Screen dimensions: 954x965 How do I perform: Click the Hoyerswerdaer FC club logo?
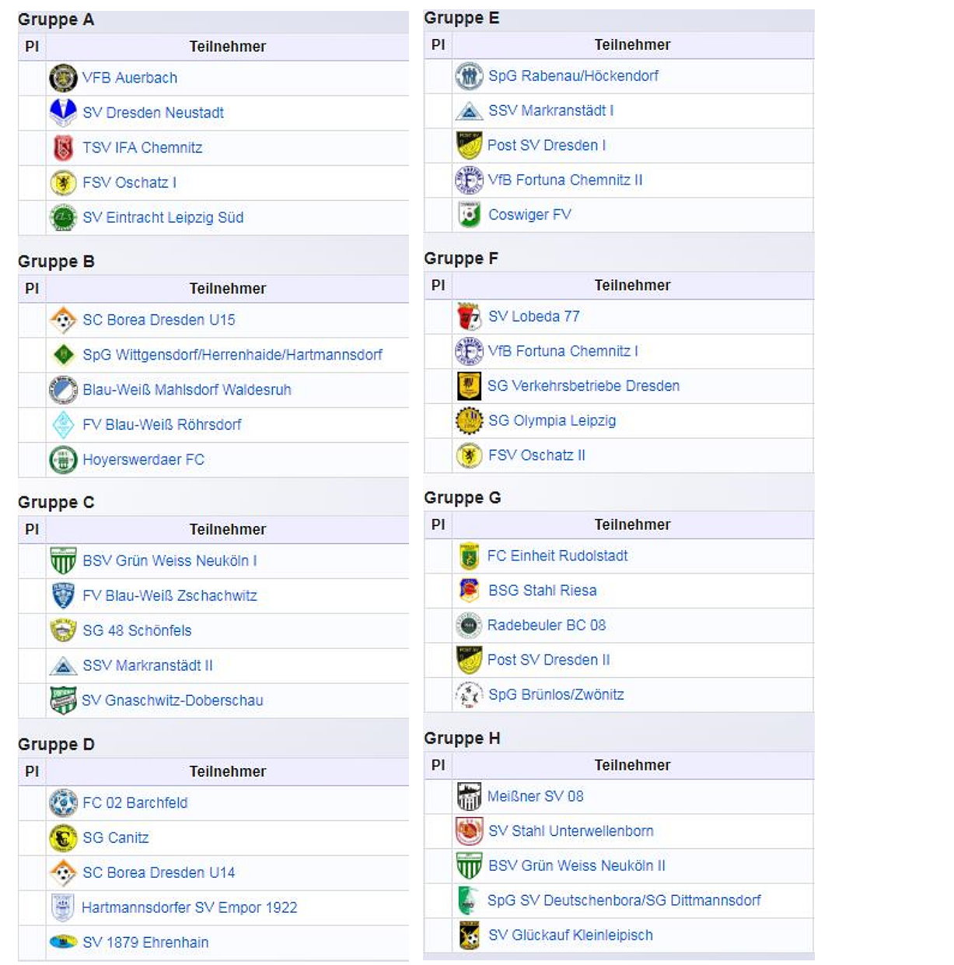(63, 459)
